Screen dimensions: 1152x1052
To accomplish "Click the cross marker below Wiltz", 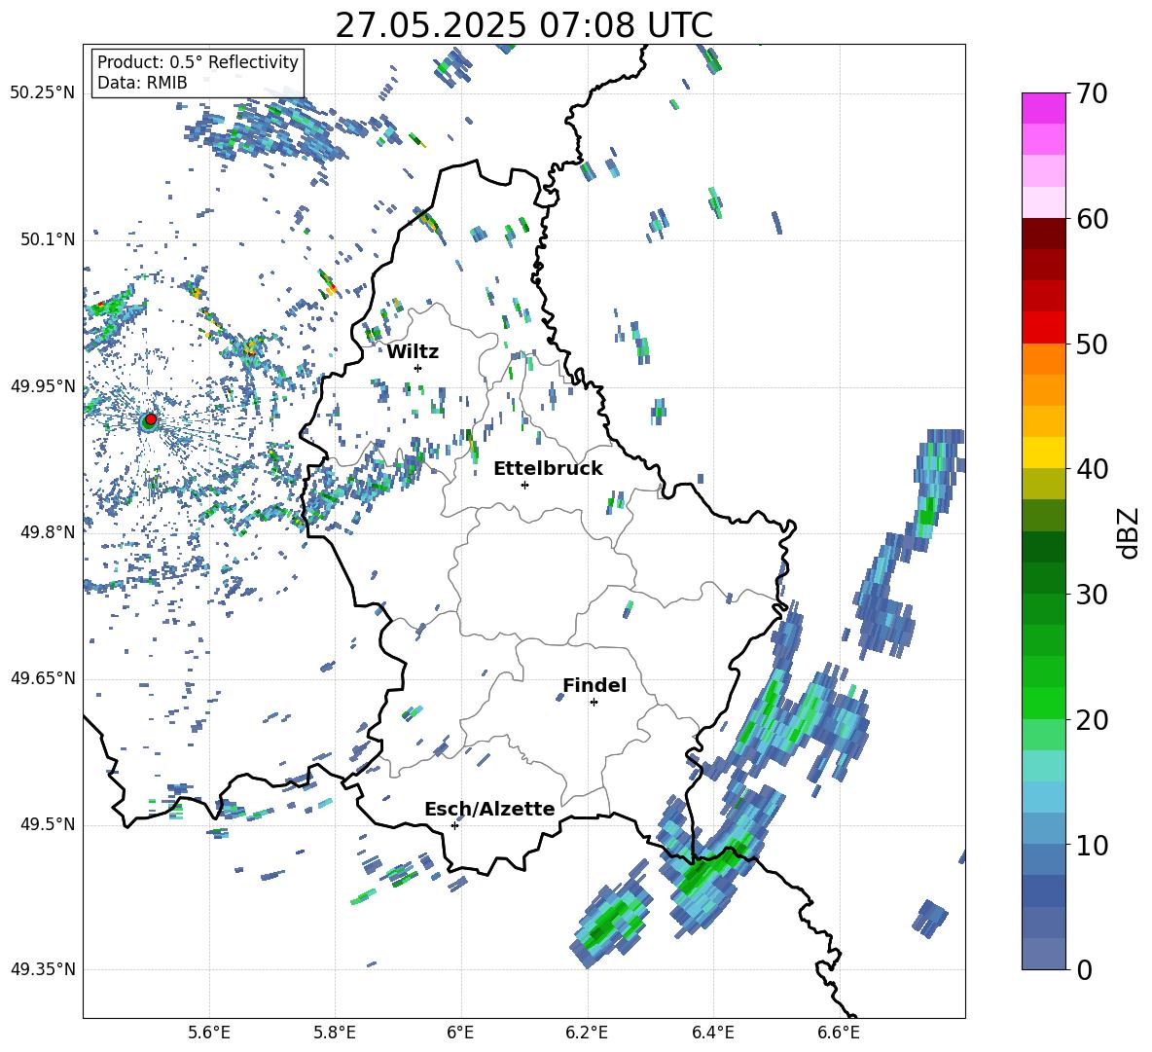I will click(x=418, y=368).
